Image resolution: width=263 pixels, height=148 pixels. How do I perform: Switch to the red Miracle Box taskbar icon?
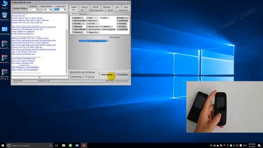pyautogui.click(x=84, y=145)
